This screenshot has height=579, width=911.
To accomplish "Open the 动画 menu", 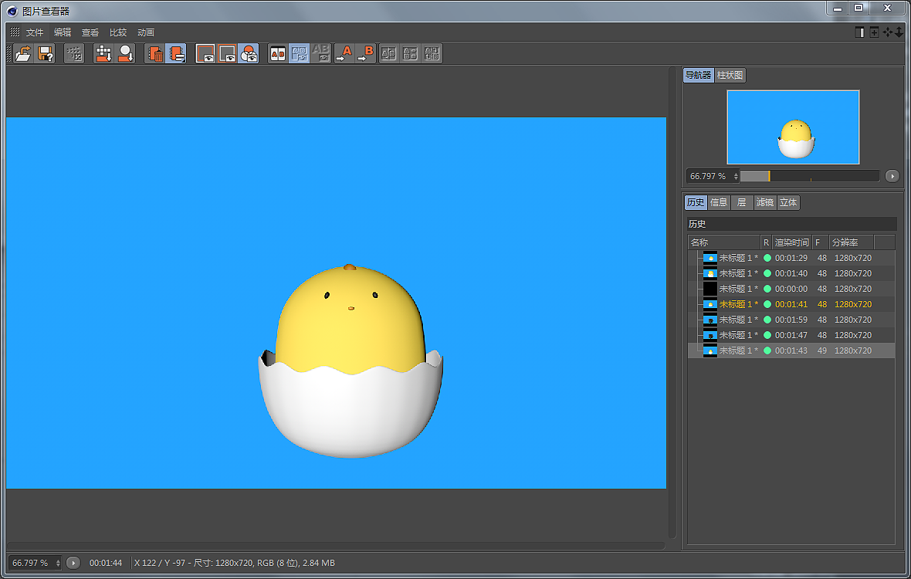I will 146,32.
